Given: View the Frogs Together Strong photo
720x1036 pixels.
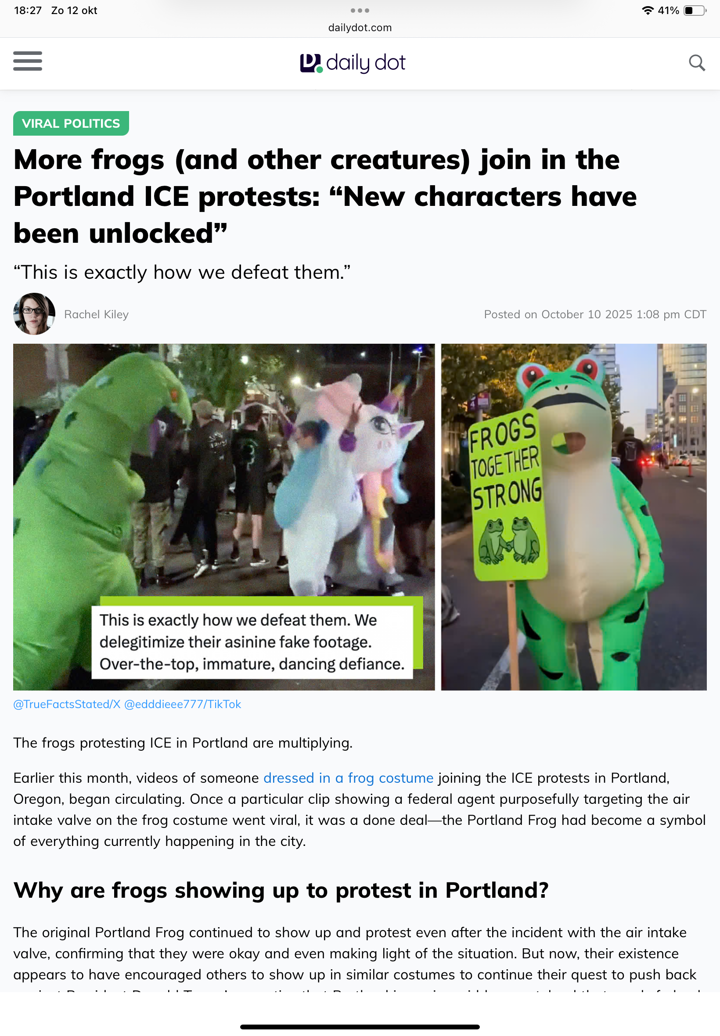Looking at the screenshot, I should (573, 517).
